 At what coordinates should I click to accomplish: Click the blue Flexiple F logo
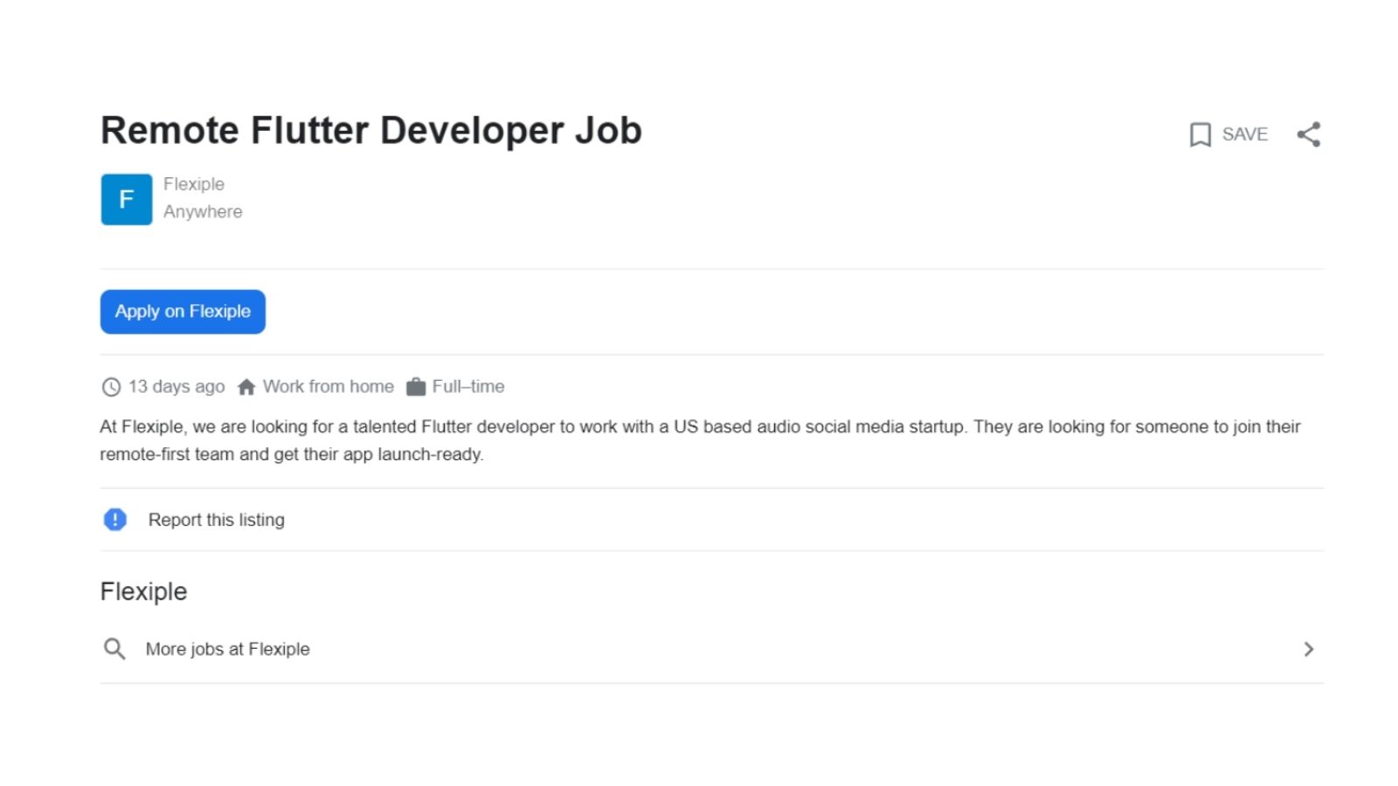(x=127, y=199)
